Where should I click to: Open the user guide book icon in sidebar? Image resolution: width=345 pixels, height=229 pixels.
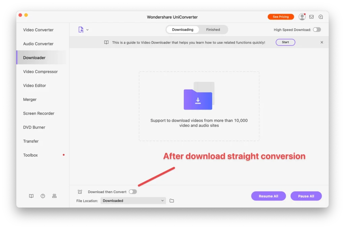pyautogui.click(x=31, y=196)
